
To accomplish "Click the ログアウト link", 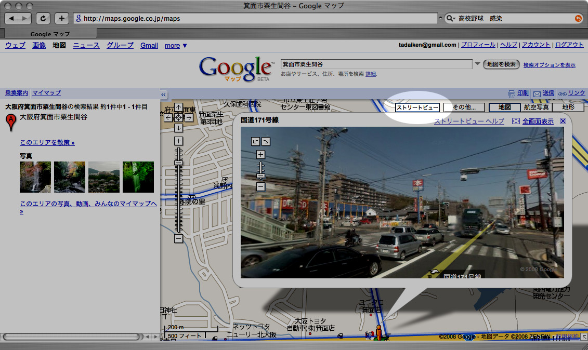I will coord(569,45).
